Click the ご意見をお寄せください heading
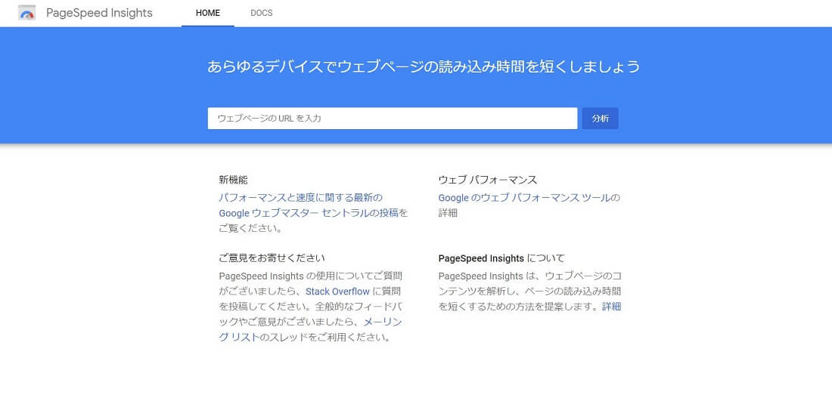This screenshot has height=398, width=832. click(x=272, y=258)
